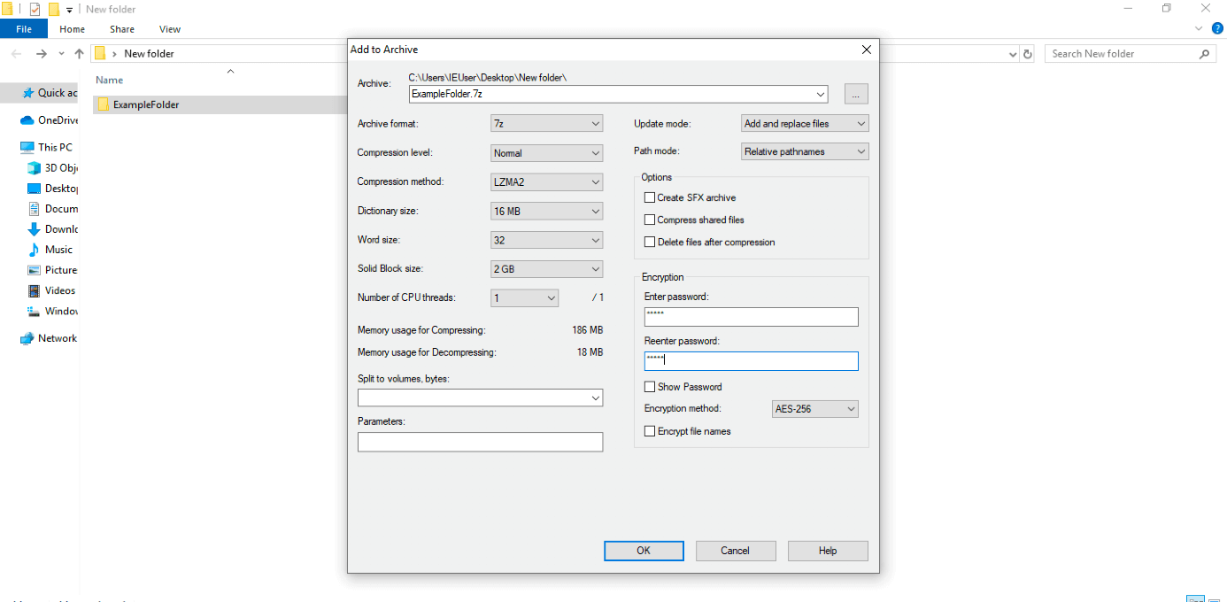The width and height of the screenshot is (1227, 602).
Task: Click the Videos icon in sidebar
Action: click(x=35, y=289)
